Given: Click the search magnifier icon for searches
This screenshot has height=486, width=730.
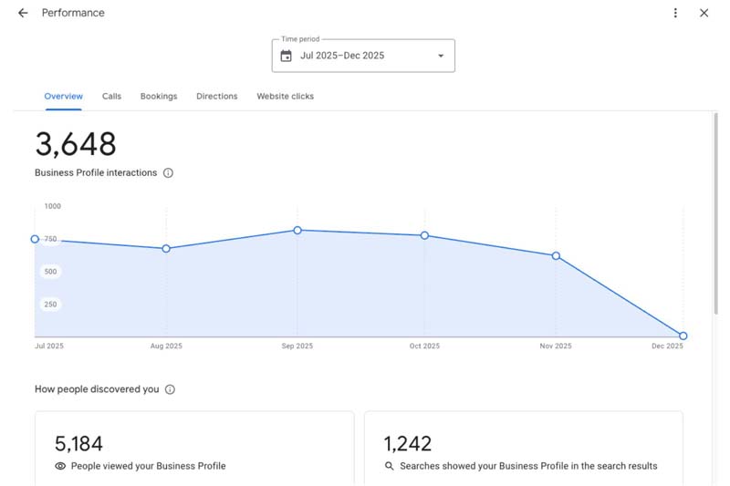Looking at the screenshot, I should coord(390,466).
